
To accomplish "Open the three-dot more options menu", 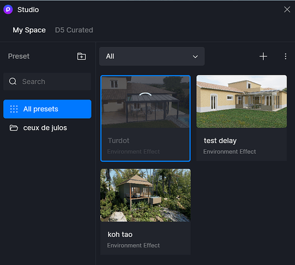I will pyautogui.click(x=285, y=56).
